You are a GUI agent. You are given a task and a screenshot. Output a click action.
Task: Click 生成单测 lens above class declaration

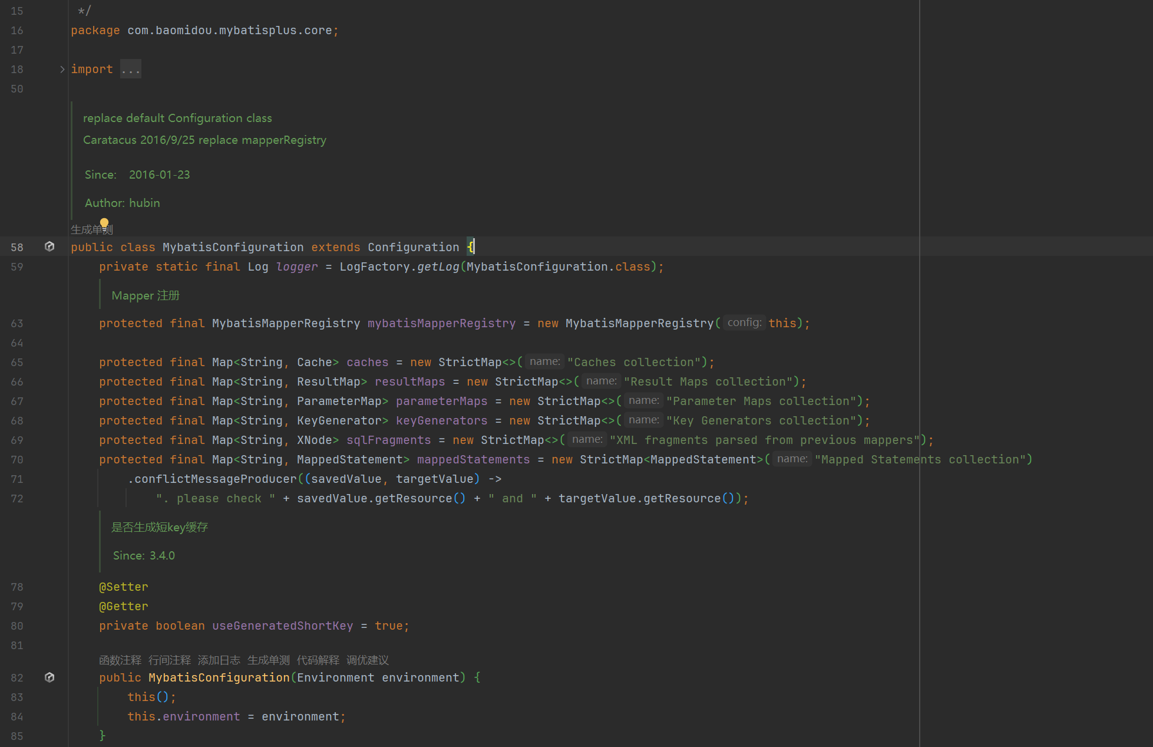click(88, 230)
